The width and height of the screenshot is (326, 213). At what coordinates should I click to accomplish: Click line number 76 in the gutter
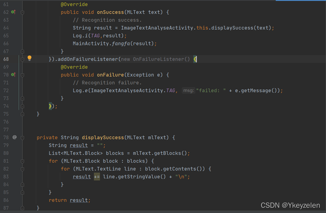click(x=6, y=122)
